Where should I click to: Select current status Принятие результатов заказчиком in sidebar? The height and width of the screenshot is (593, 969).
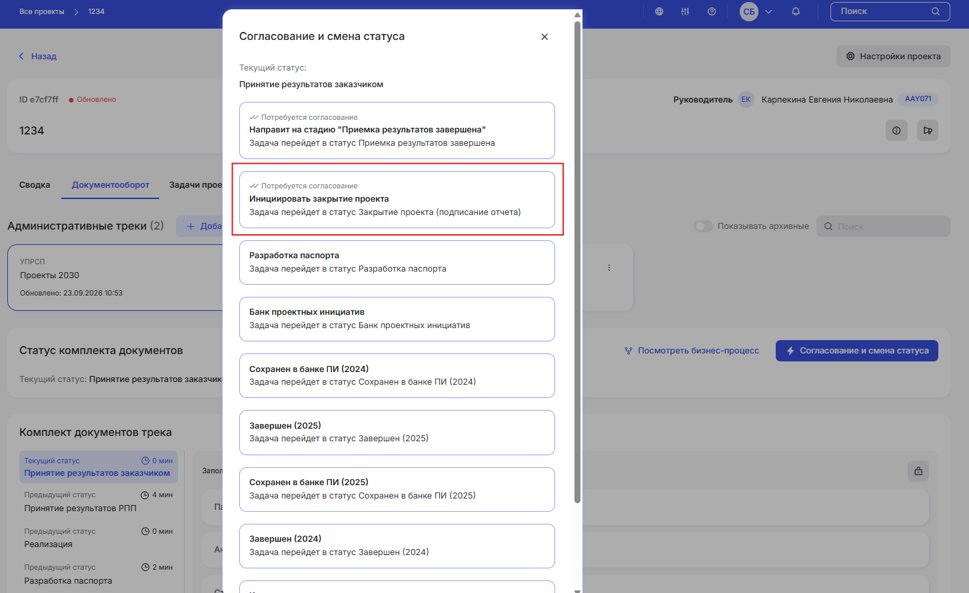click(x=99, y=467)
